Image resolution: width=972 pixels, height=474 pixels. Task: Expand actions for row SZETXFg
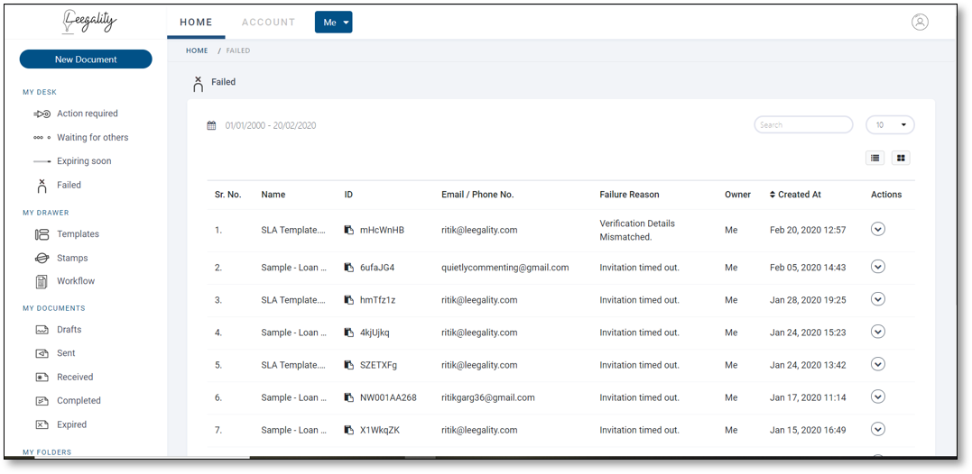pos(878,364)
